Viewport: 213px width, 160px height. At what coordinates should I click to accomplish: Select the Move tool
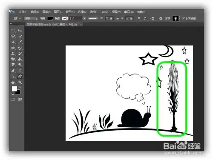20,31
